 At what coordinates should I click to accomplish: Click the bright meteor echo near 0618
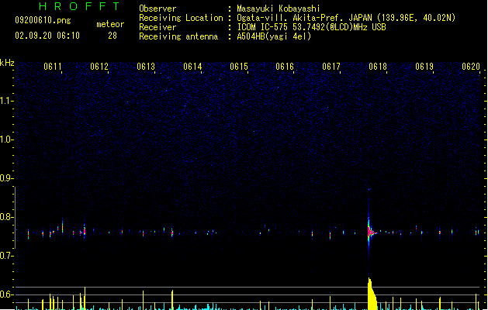(370, 232)
